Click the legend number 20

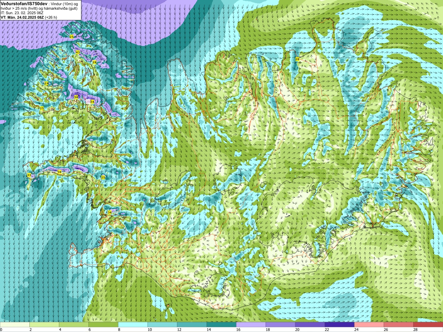pos(297,330)
